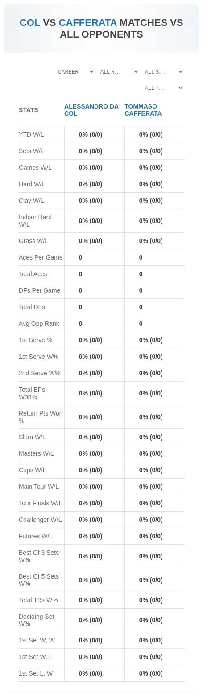Click the COL link in page title
203x697 pixels.
click(x=30, y=23)
